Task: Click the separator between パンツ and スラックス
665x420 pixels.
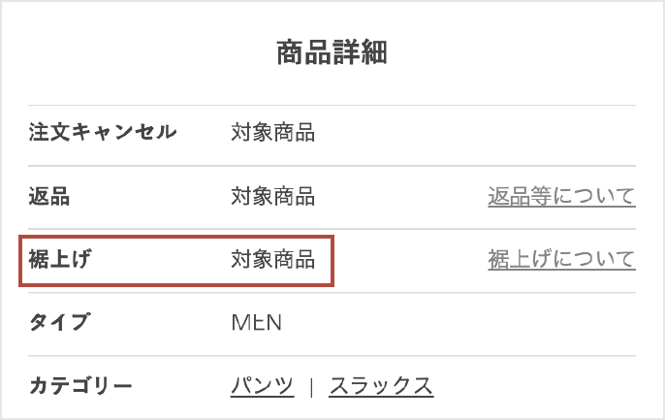Action: (x=311, y=386)
